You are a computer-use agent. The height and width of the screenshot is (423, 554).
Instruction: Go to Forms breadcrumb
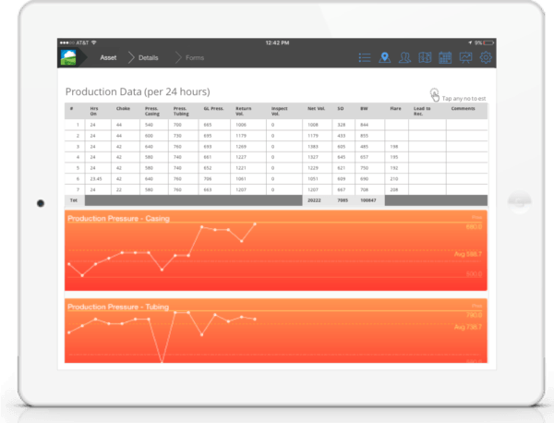pyautogui.click(x=195, y=57)
